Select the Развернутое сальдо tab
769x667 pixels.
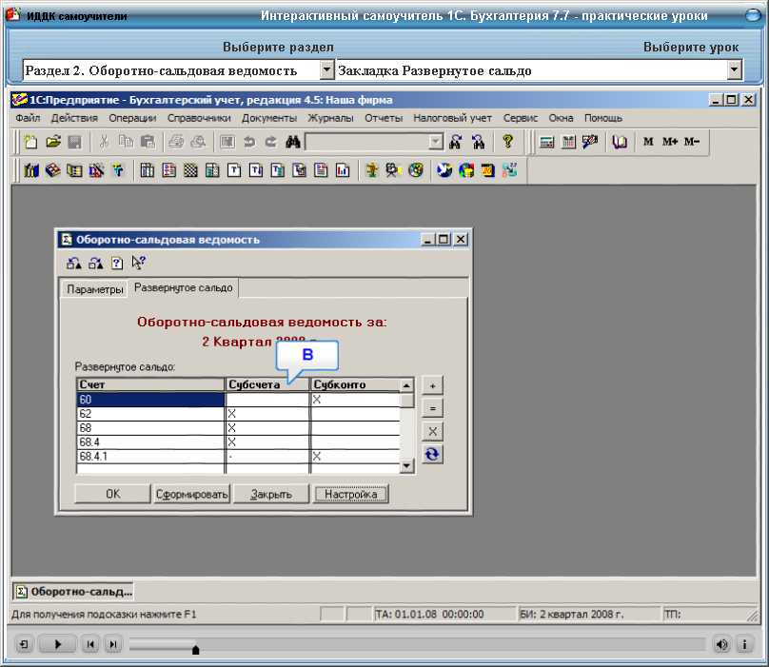tap(184, 288)
